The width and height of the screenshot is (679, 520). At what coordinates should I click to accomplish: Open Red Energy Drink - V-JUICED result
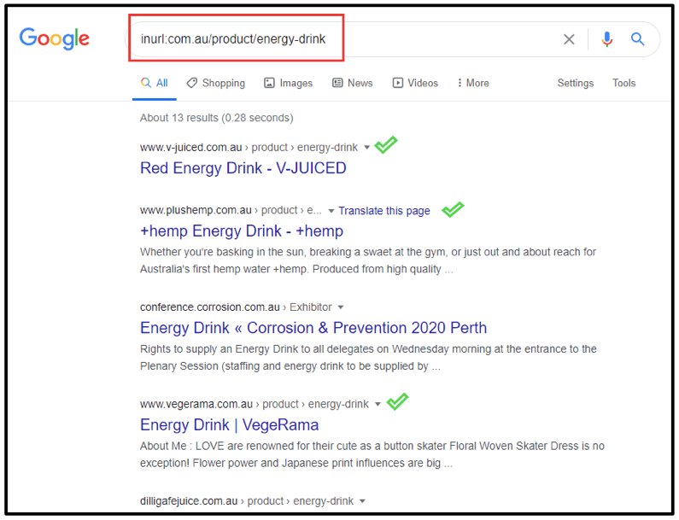pyautogui.click(x=243, y=168)
